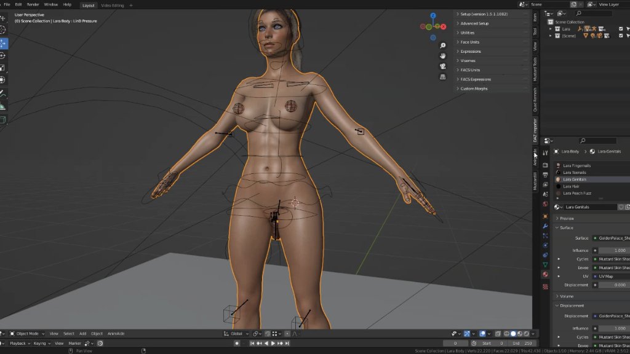Open the Scene properties tab icon

(545, 194)
